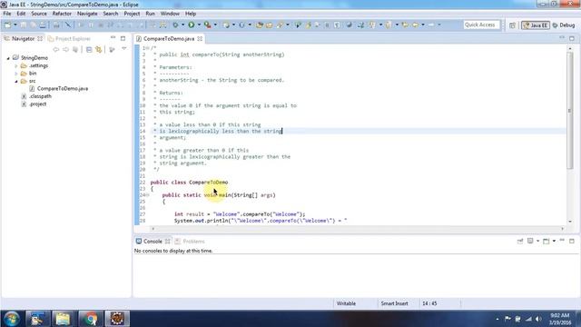The image size is (581, 327).
Task: Open Navigator's View Menu triangle
Action: 124,49
